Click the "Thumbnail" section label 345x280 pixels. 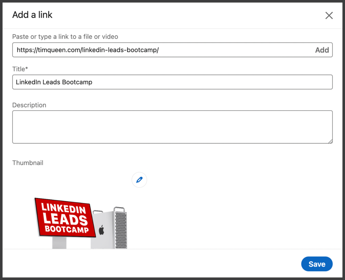click(28, 163)
